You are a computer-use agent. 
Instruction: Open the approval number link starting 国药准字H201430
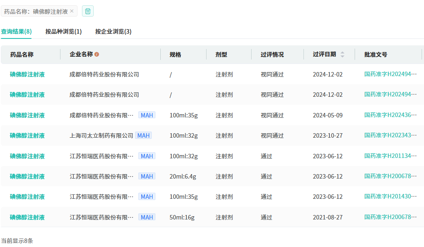coord(390,196)
